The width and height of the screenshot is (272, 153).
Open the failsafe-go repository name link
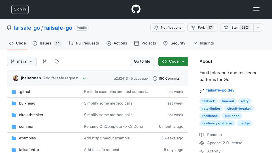pos(58,28)
